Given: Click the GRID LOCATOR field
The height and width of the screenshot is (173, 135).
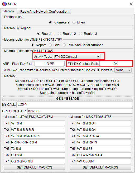Looking at the screenshot, I should pos(80,111).
